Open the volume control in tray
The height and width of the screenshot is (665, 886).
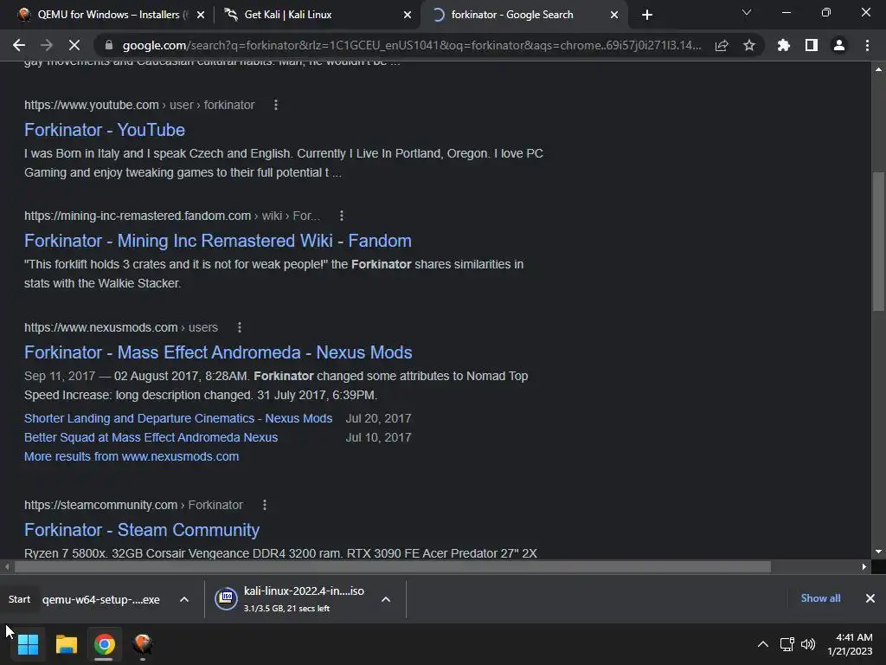click(808, 644)
